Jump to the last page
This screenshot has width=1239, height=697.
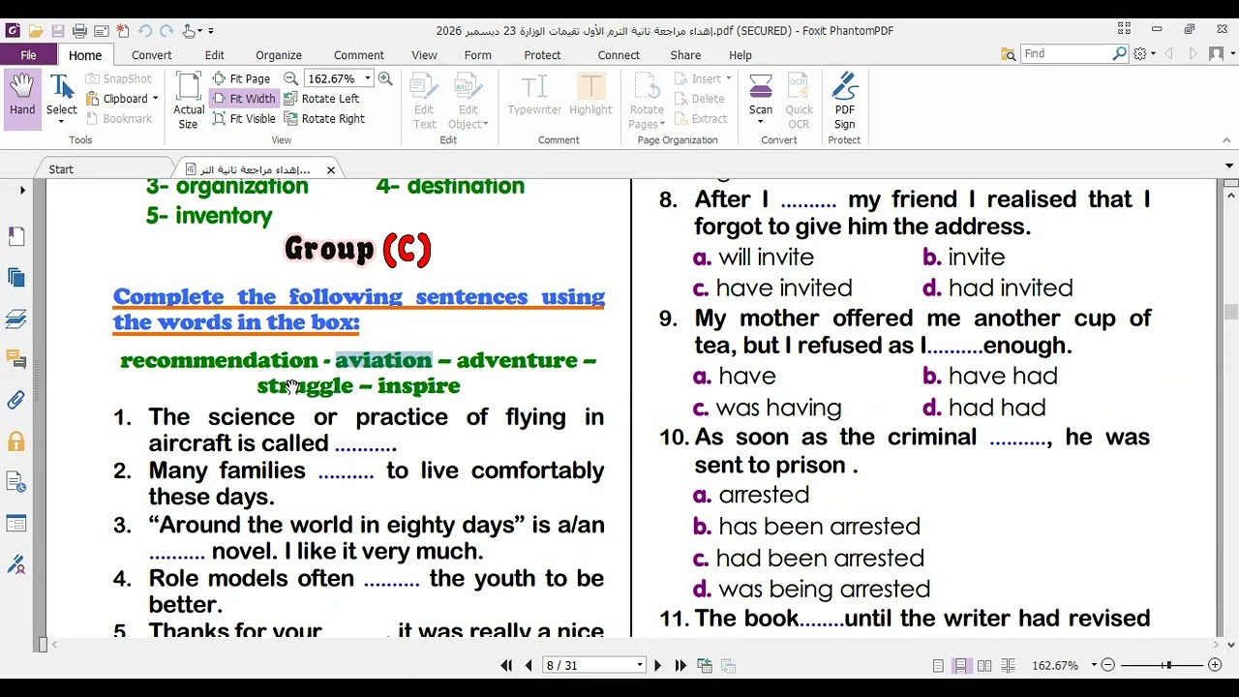[x=680, y=665]
